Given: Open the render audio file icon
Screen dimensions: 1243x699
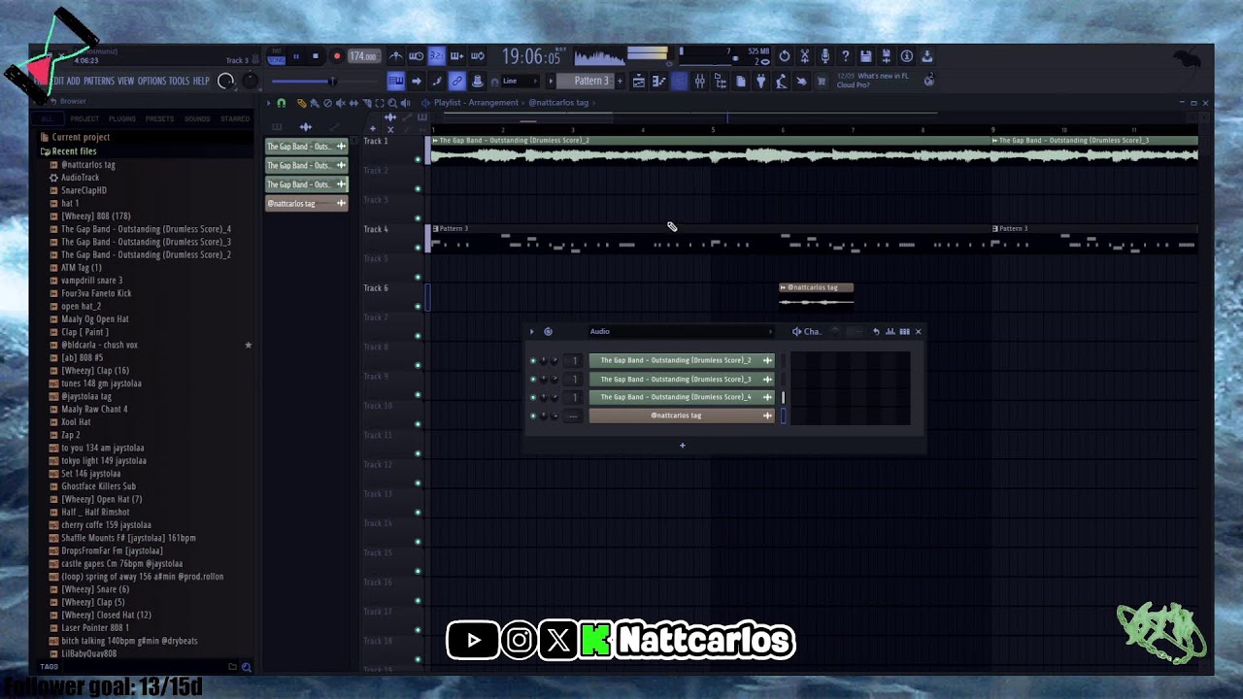Looking at the screenshot, I should pos(886,56).
